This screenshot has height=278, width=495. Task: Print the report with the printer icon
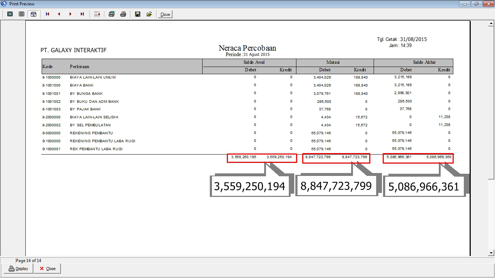tap(123, 14)
